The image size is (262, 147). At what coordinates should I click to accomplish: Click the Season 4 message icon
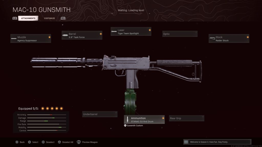[186, 142]
